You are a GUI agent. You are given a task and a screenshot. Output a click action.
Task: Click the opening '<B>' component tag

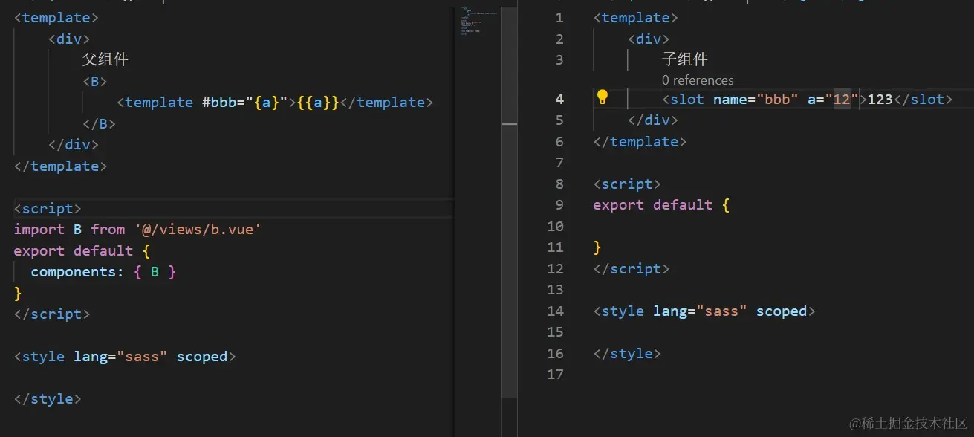95,81
